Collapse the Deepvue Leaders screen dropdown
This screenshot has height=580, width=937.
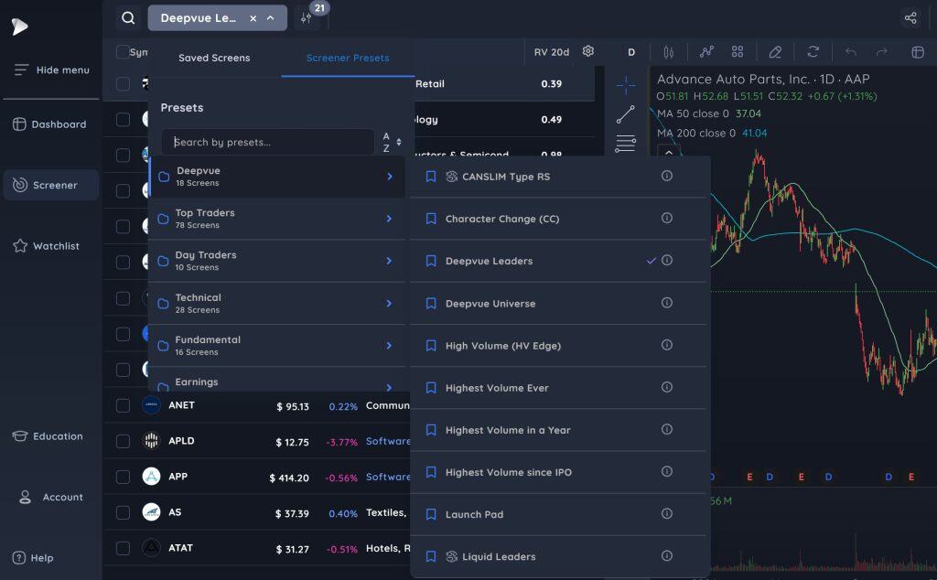(x=271, y=18)
